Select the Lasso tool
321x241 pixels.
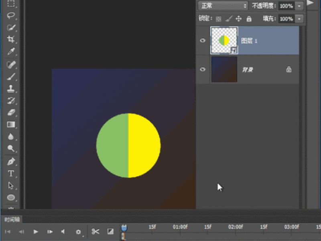pos(11,15)
